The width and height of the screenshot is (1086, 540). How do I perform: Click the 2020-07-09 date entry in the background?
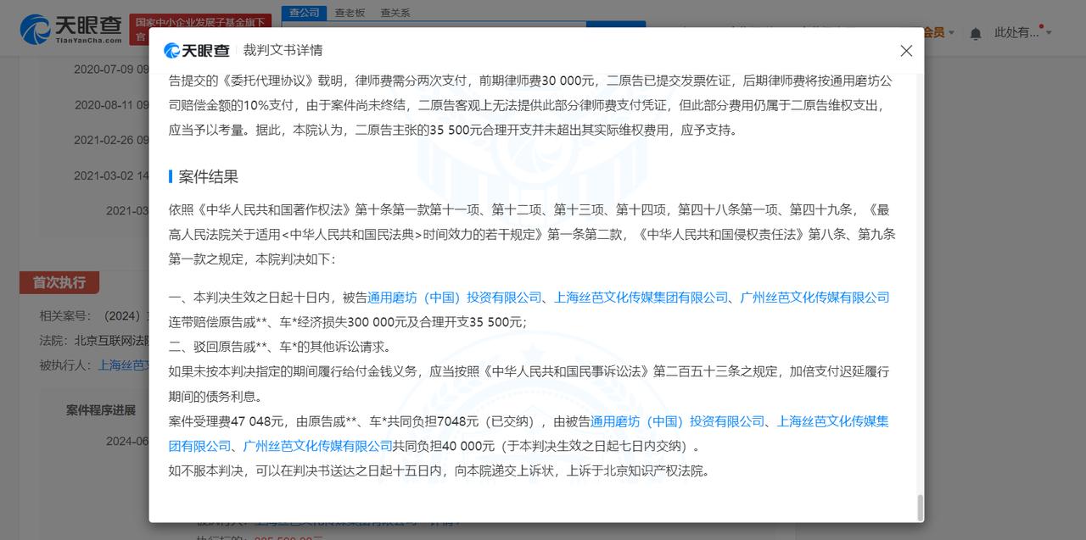coord(111,69)
